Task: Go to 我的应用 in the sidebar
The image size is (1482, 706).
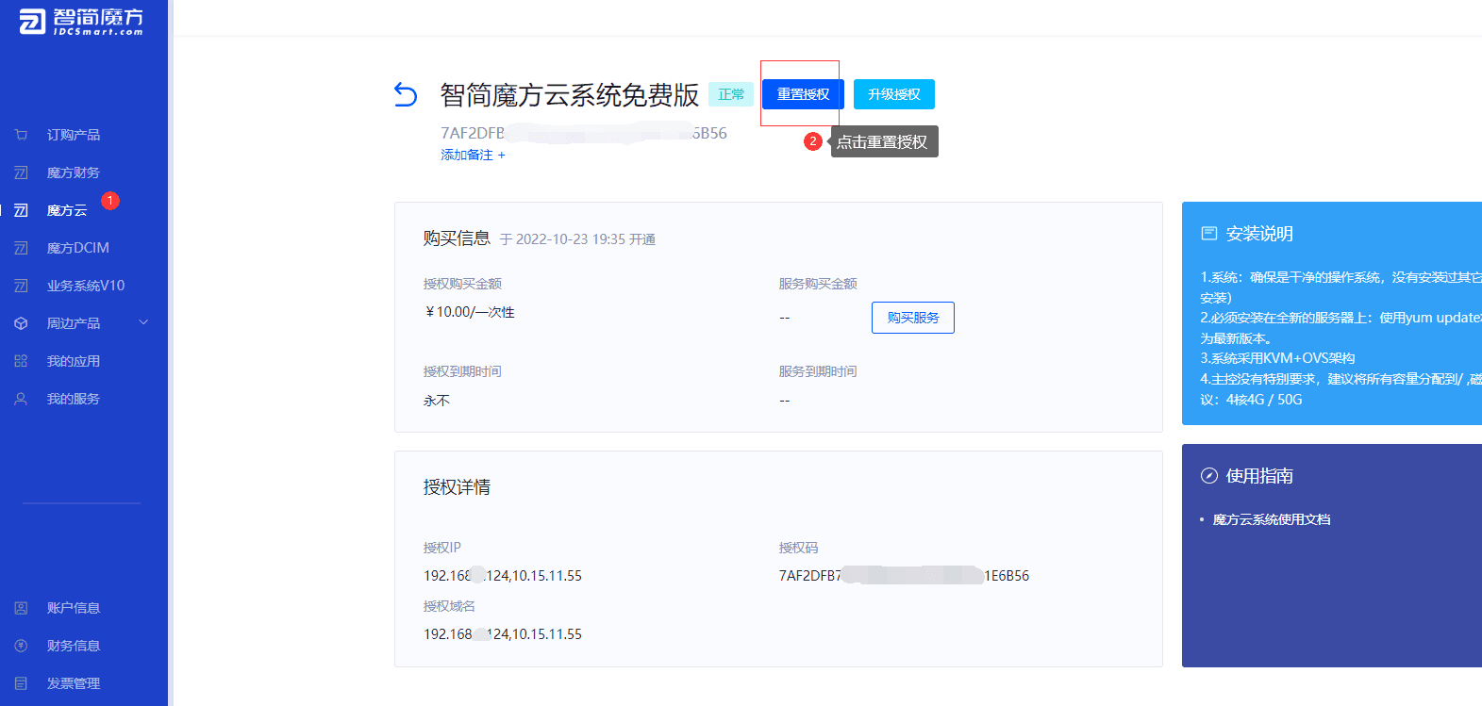Action: pos(74,361)
